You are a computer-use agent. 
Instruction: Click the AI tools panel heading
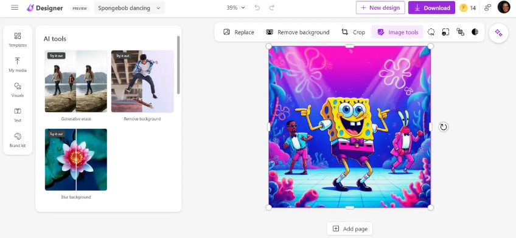[55, 39]
